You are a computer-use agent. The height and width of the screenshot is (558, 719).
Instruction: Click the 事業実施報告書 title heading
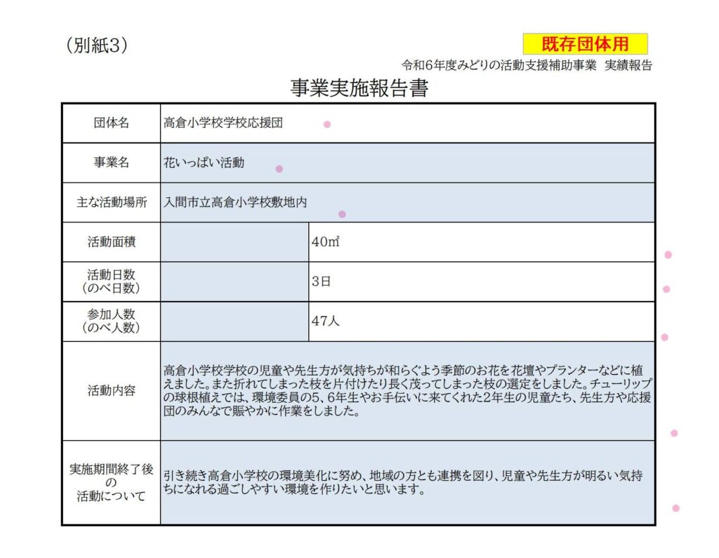[x=359, y=89]
